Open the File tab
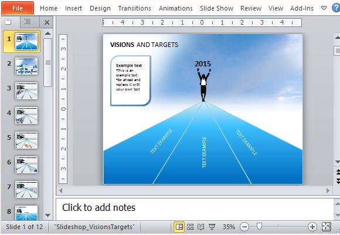The height and width of the screenshot is (235, 340). tap(18, 8)
